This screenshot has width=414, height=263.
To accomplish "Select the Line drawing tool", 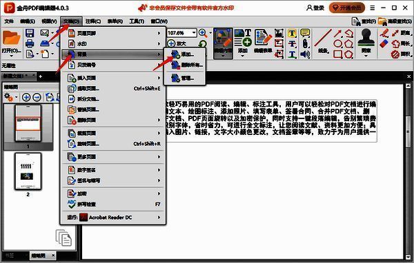I will pos(323,41).
